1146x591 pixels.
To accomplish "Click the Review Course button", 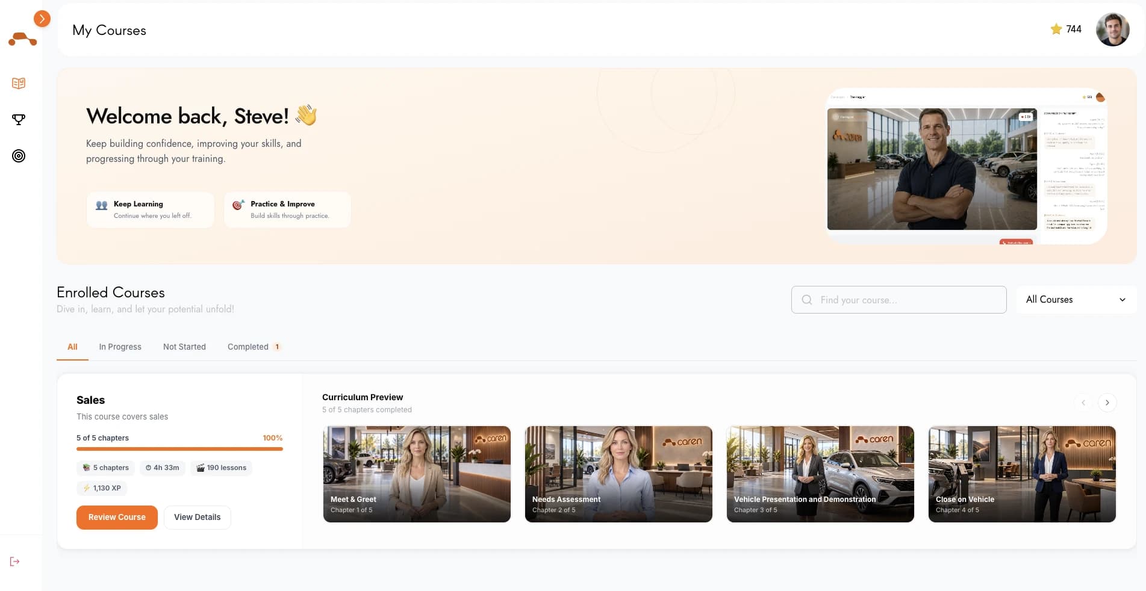I will pyautogui.click(x=117, y=518).
